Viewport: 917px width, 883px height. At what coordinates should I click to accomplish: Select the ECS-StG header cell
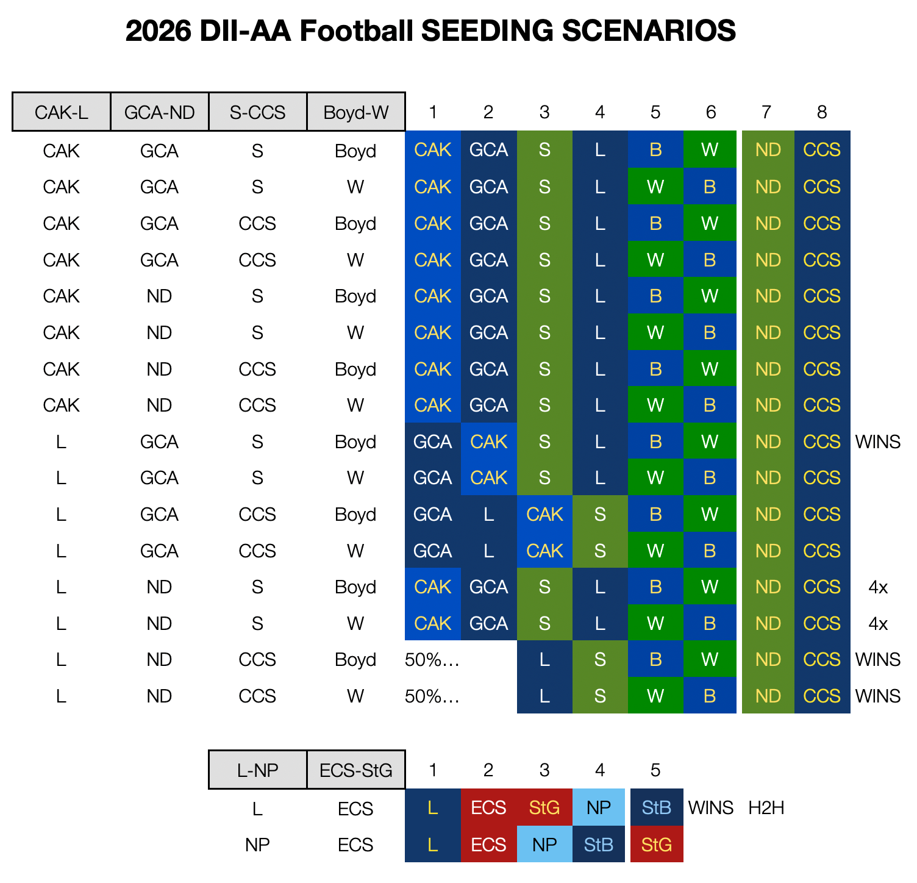(x=356, y=770)
